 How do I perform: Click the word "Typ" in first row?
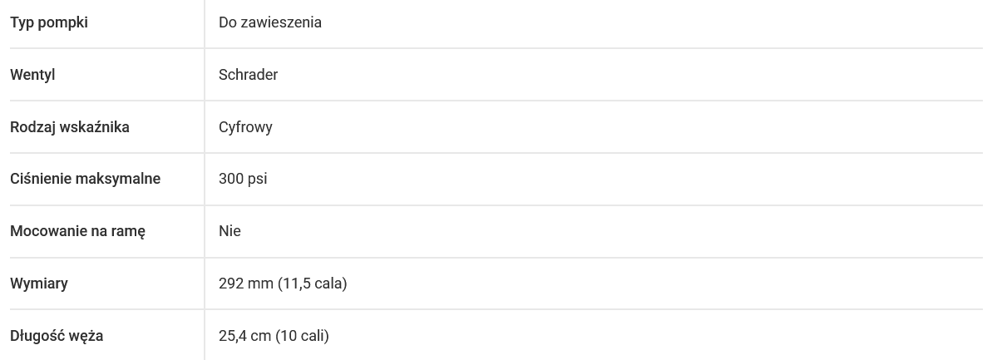coord(22,22)
